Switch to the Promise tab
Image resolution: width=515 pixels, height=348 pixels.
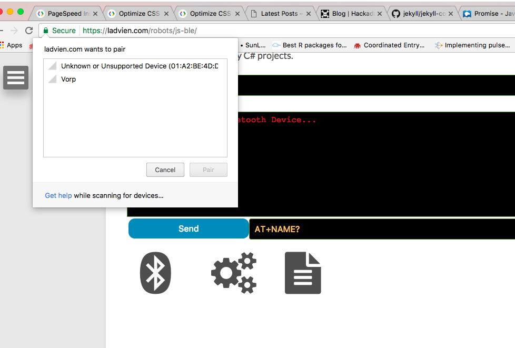[x=490, y=13]
